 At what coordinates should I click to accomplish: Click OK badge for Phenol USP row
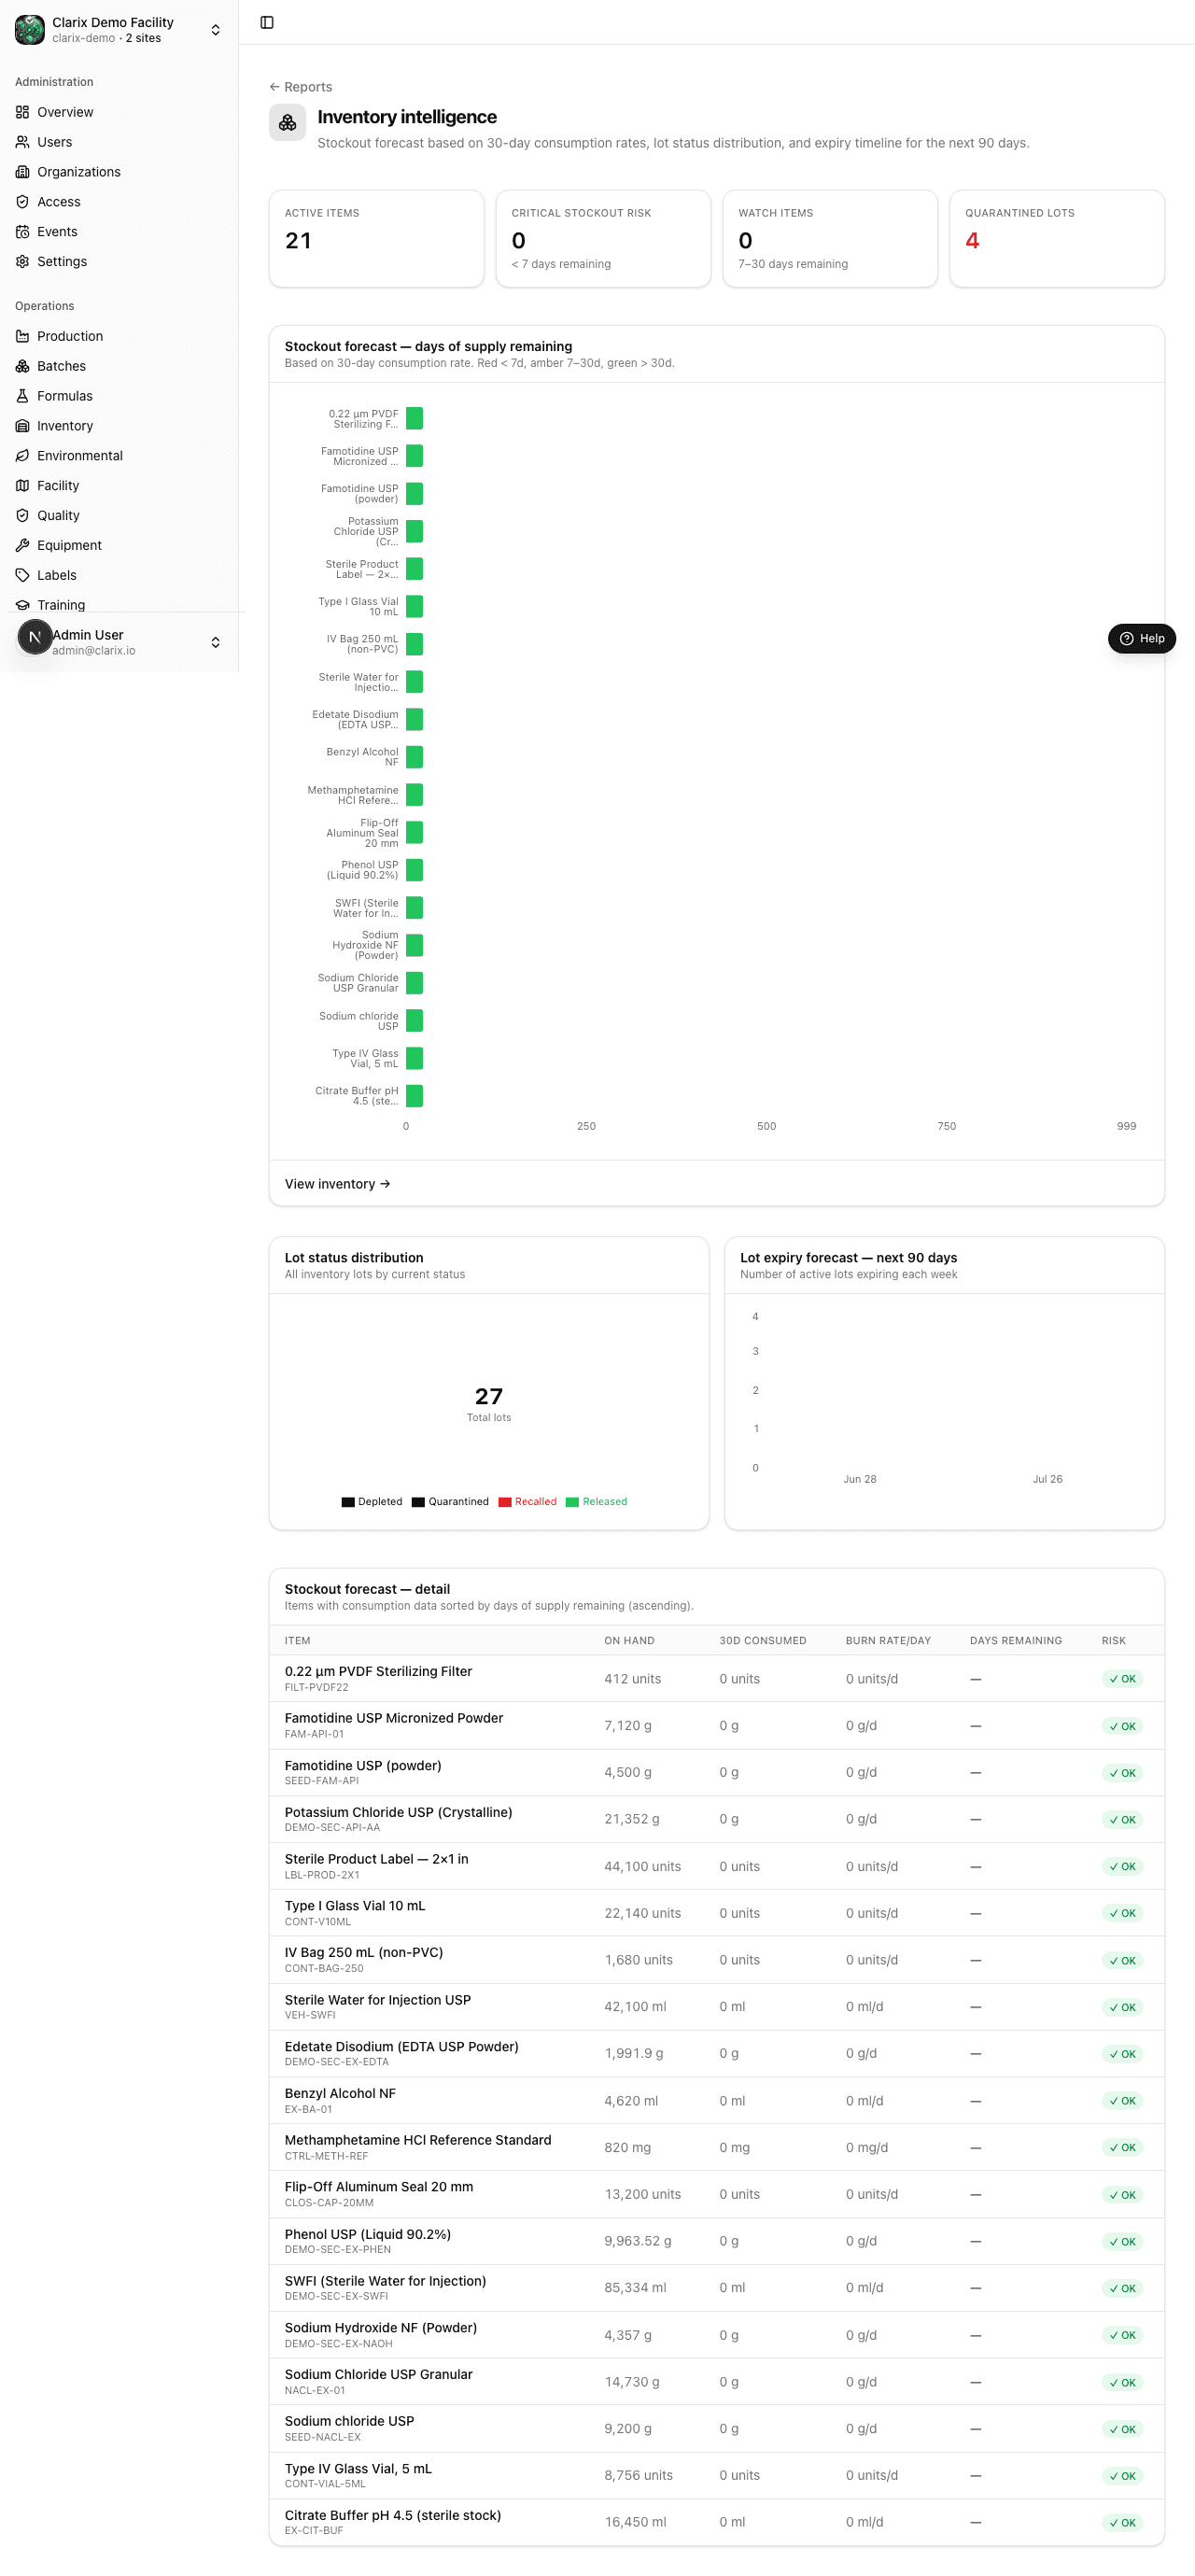[1122, 2242]
